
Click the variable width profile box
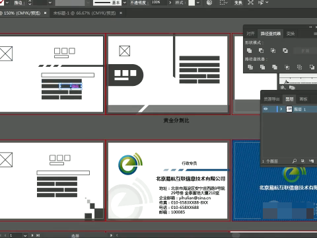coord(70,3)
